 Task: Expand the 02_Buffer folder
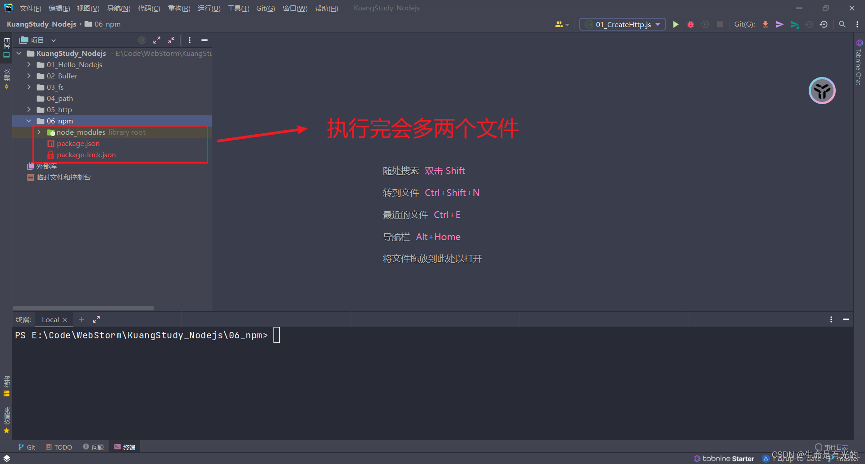pos(29,76)
